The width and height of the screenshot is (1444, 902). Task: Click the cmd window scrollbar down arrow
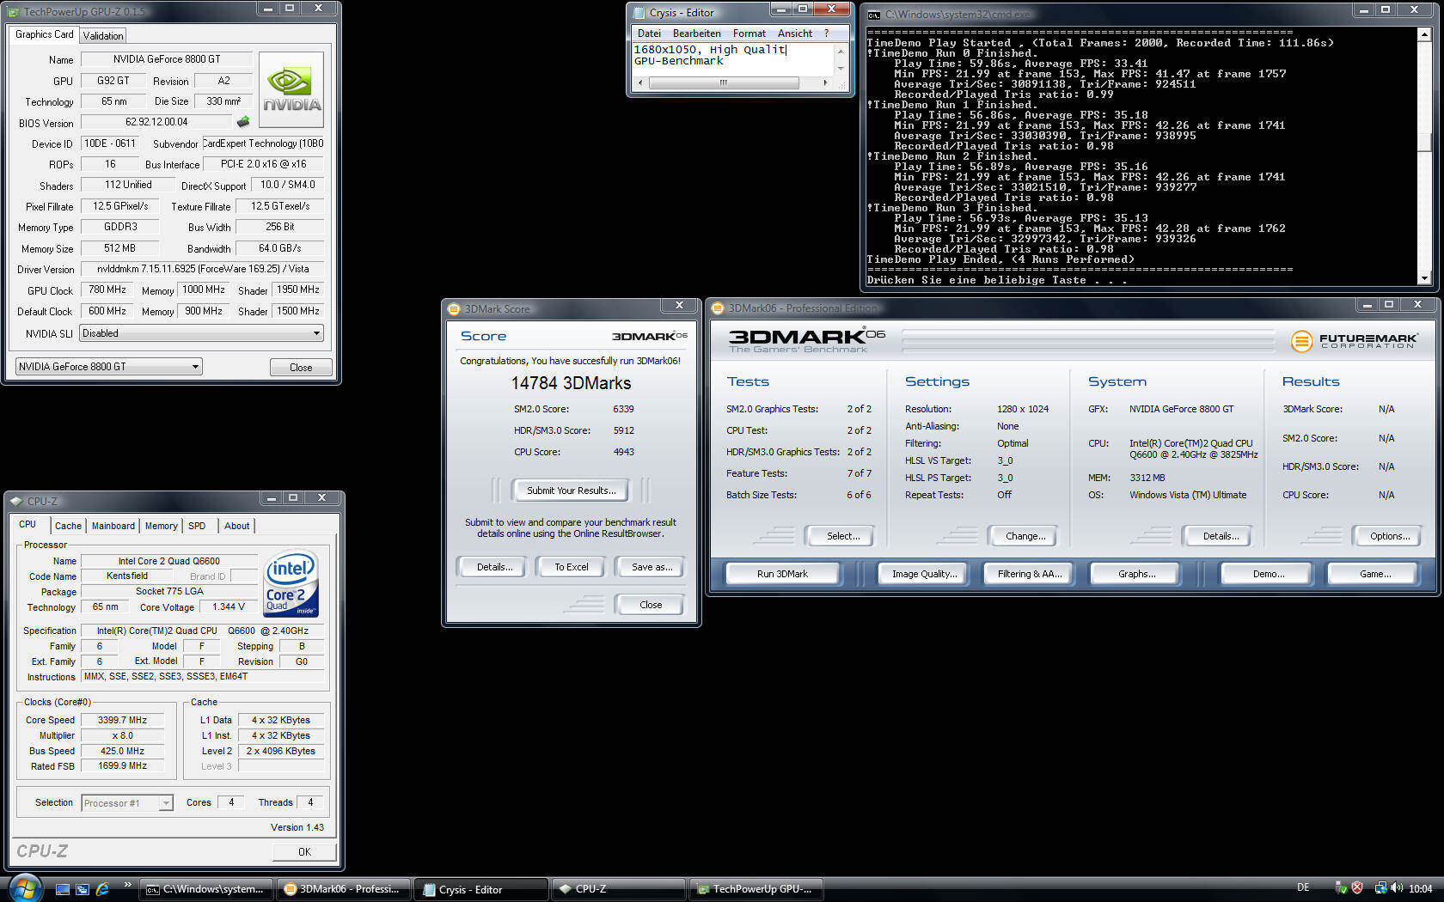(1424, 278)
